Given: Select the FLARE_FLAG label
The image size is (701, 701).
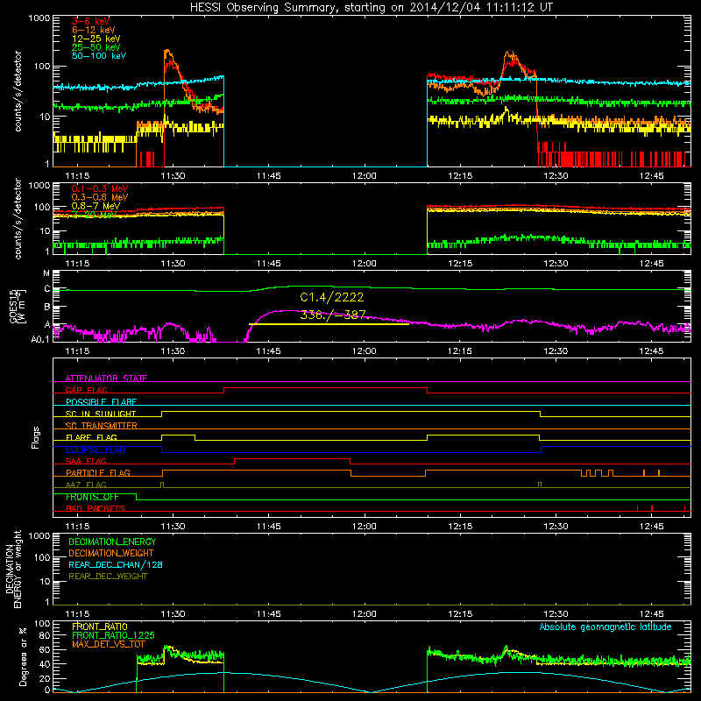Looking at the screenshot, I should tap(91, 437).
